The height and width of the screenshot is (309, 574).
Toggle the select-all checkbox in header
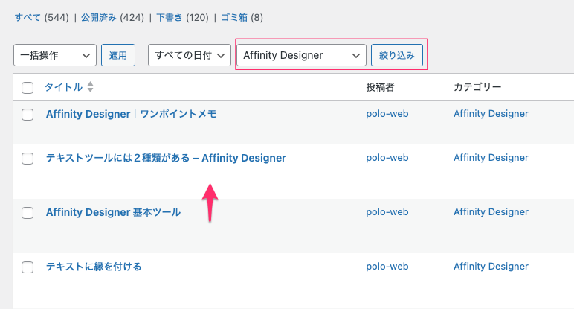coord(28,88)
